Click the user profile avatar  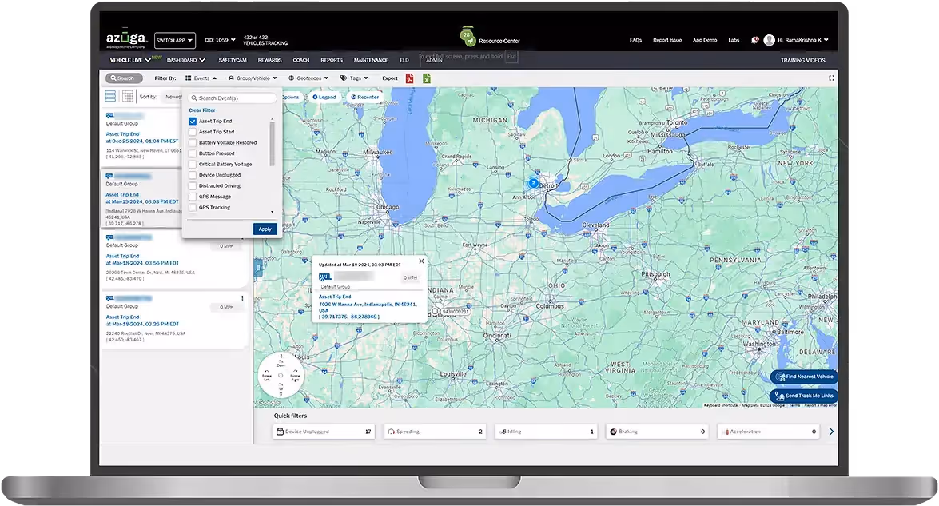click(769, 40)
